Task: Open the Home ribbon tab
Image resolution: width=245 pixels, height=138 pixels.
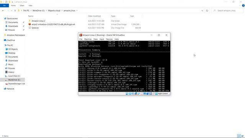Action: coord(13,5)
